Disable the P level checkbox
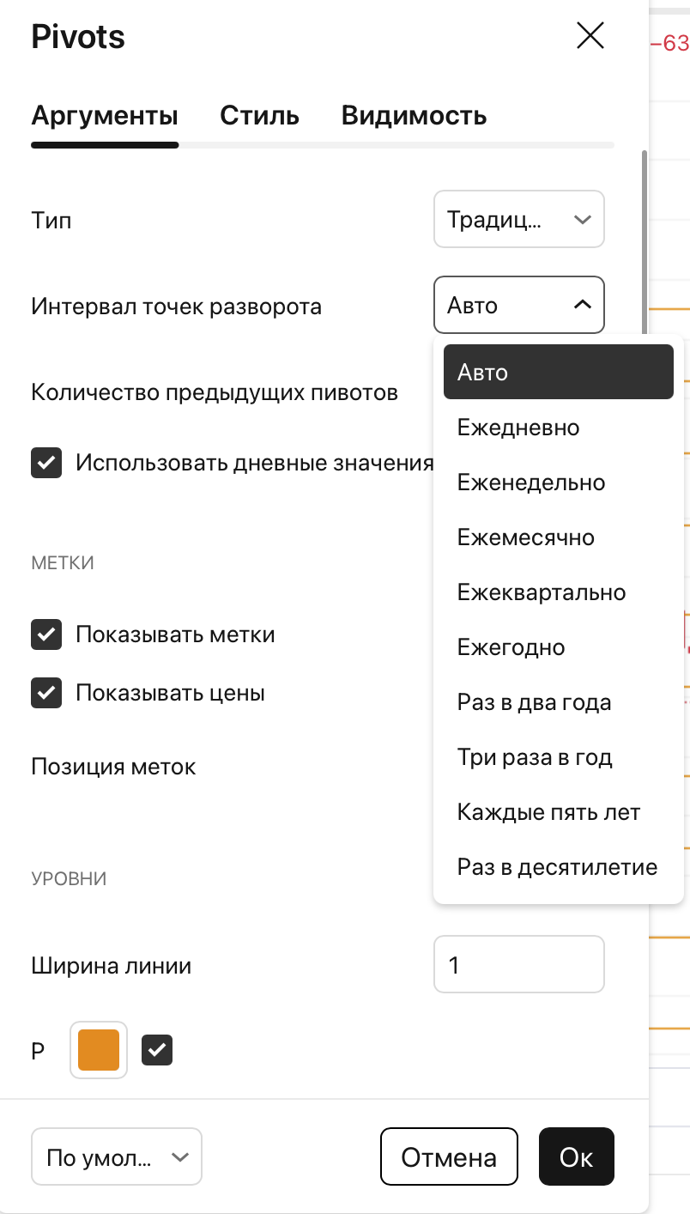 point(157,1049)
